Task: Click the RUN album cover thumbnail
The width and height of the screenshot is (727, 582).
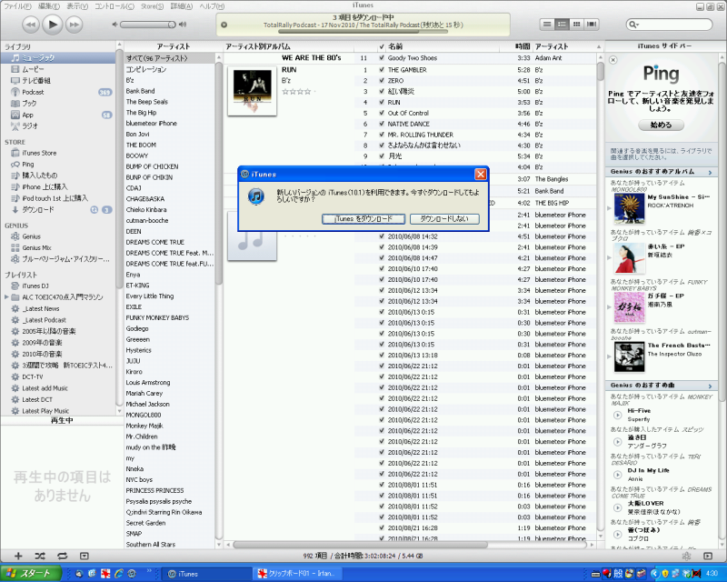Action: pyautogui.click(x=253, y=91)
